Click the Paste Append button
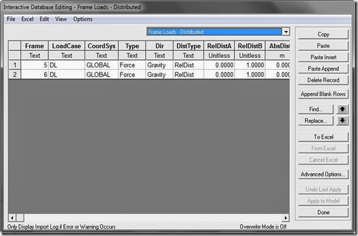The height and width of the screenshot is (236, 358). click(323, 69)
